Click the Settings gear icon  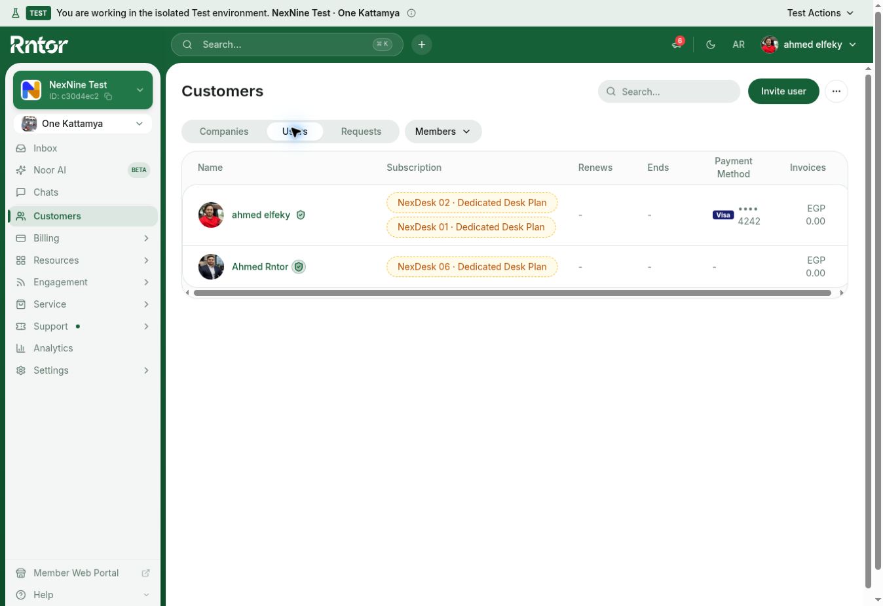tap(21, 370)
